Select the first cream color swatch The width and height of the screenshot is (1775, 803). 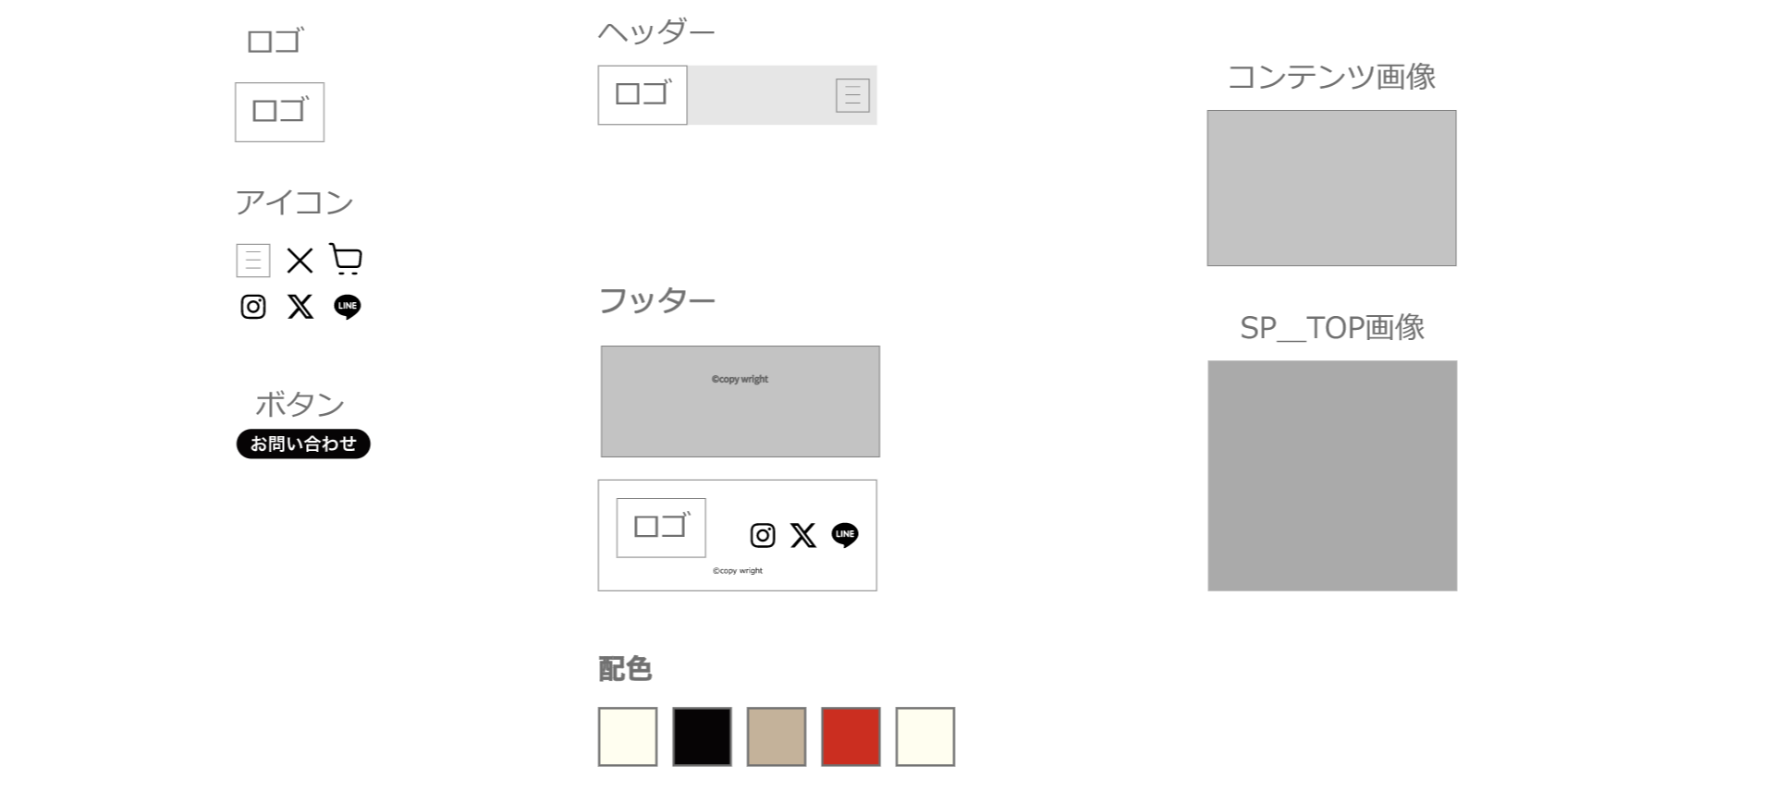point(627,736)
